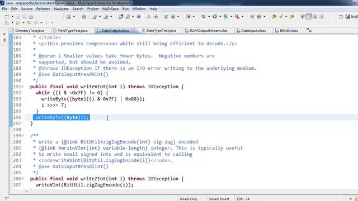Image resolution: width=358 pixels, height=201 pixels.
Task: Toggle Show Whitespace Characters button
Action: click(x=322, y=17)
